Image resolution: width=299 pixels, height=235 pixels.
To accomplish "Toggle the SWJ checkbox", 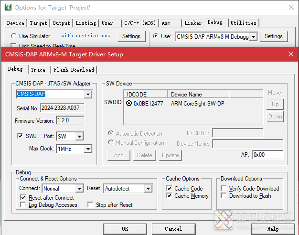I will [20, 136].
